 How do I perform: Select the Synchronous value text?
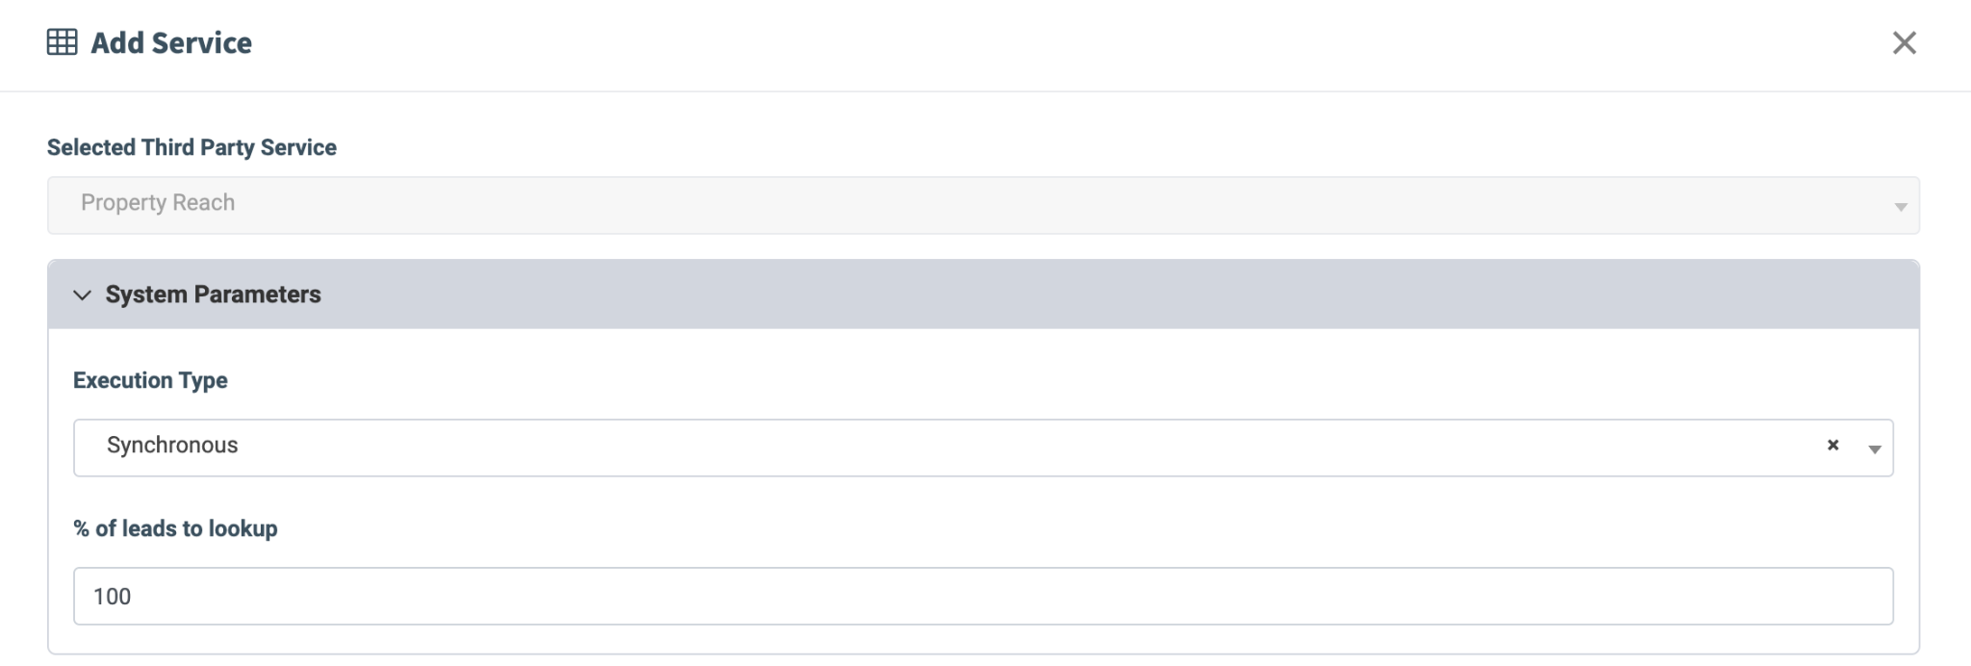point(172,445)
